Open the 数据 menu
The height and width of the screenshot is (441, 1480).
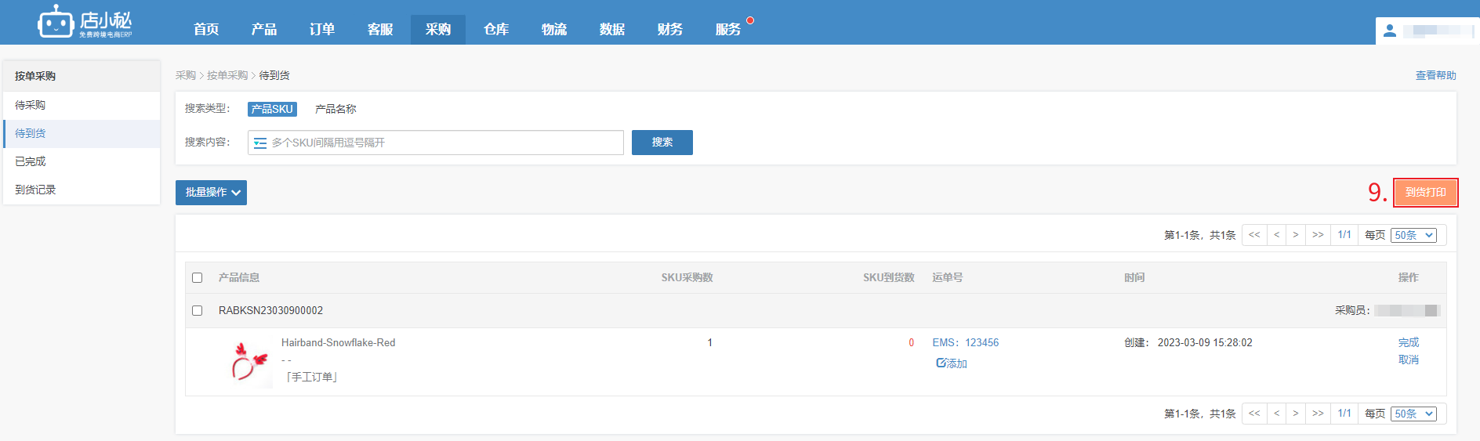click(612, 30)
